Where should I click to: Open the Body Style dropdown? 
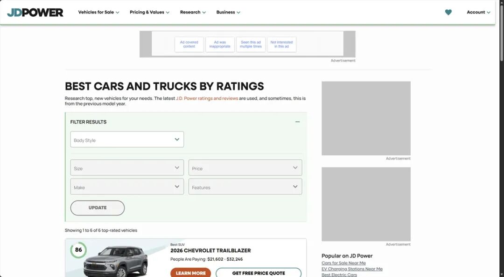pyautogui.click(x=127, y=139)
